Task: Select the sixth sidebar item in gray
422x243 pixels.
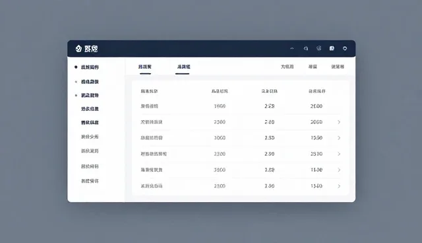Action: [90, 137]
